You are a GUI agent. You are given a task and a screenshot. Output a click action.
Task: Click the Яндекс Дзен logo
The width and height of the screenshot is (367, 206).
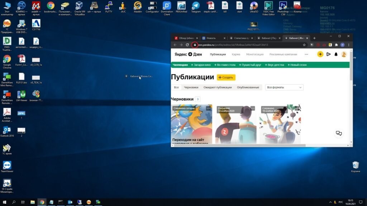(188, 54)
